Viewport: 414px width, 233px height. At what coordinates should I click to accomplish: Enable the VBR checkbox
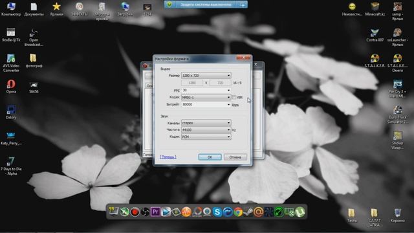click(234, 97)
